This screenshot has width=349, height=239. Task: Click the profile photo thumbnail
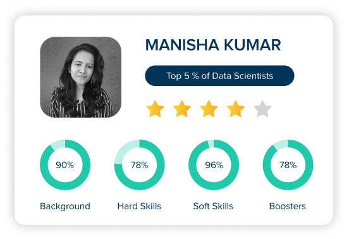click(x=81, y=77)
